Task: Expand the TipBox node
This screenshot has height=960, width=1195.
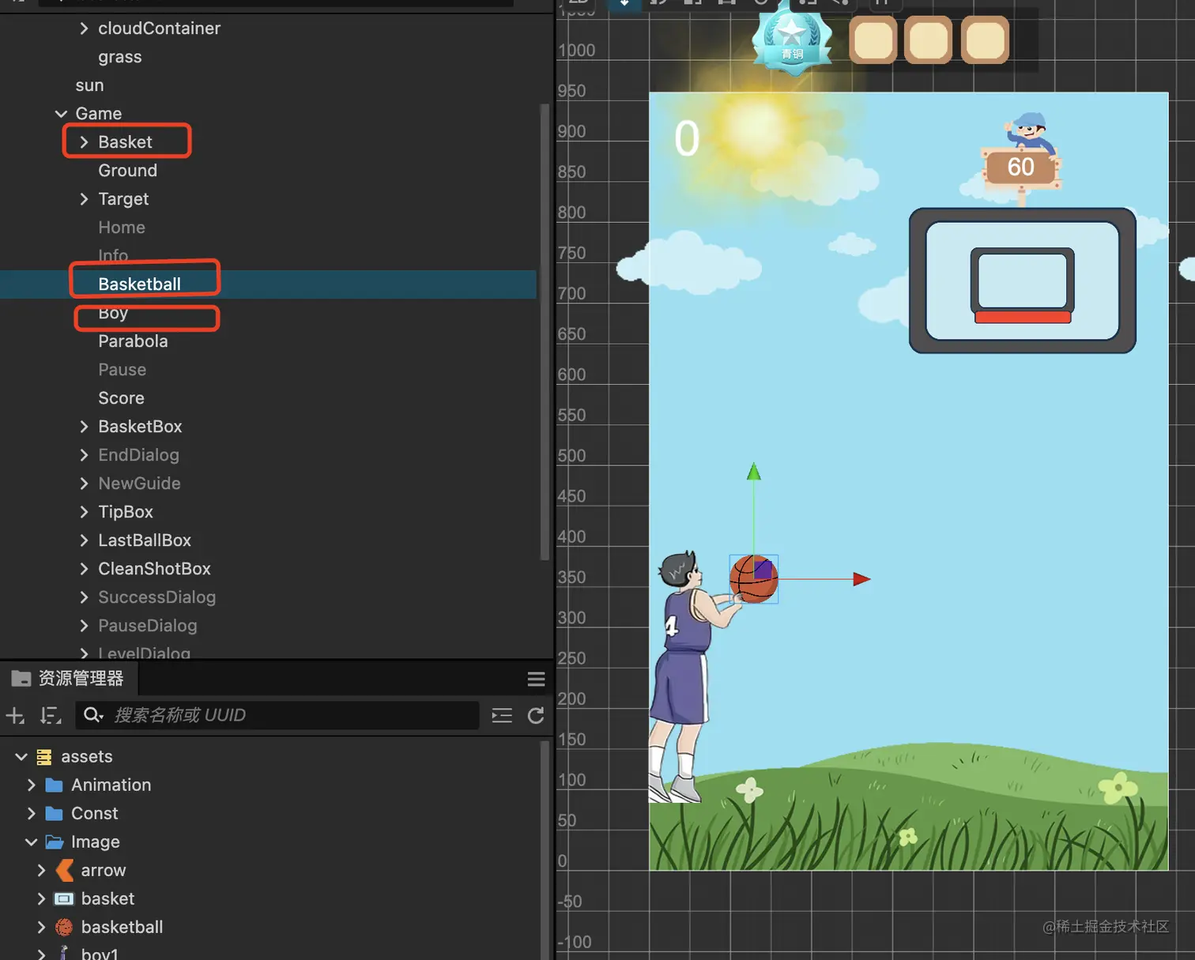Action: [x=84, y=512]
